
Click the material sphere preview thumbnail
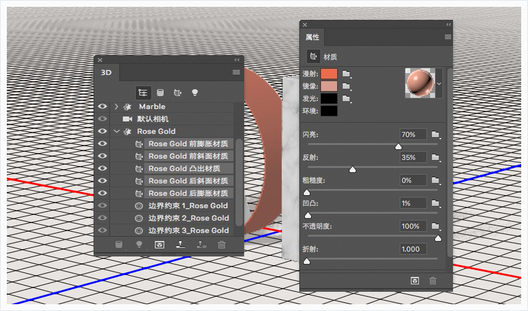pos(420,83)
